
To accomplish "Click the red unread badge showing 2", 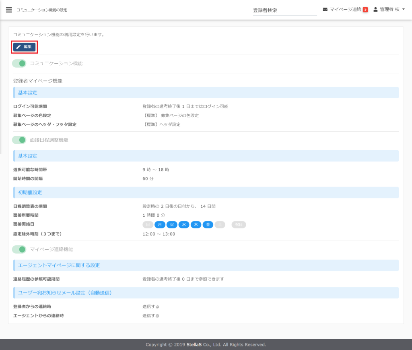I will (x=365, y=10).
